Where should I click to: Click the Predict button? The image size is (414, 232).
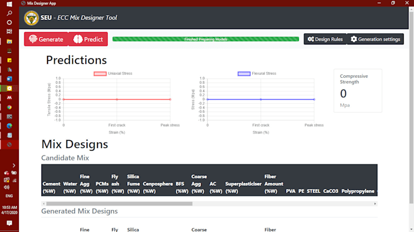pyautogui.click(x=88, y=39)
